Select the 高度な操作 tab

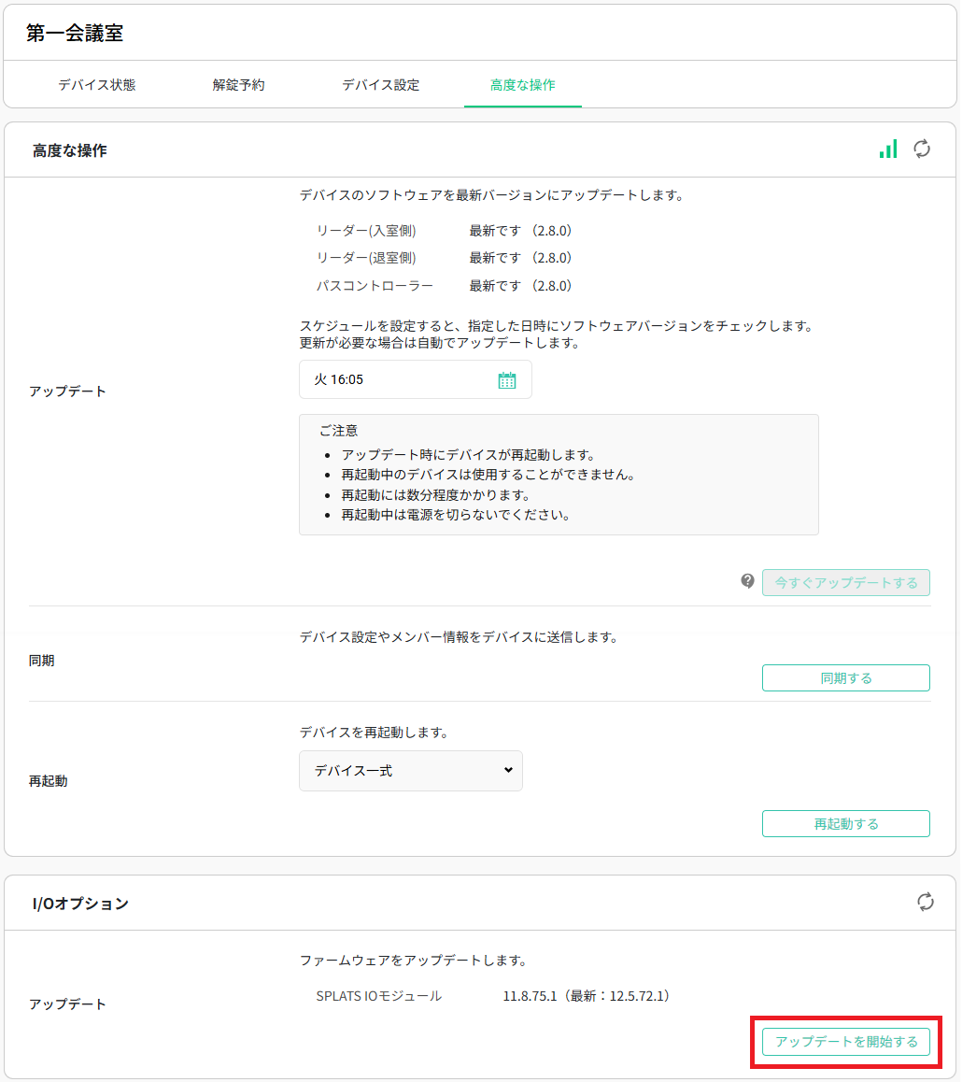tap(523, 85)
